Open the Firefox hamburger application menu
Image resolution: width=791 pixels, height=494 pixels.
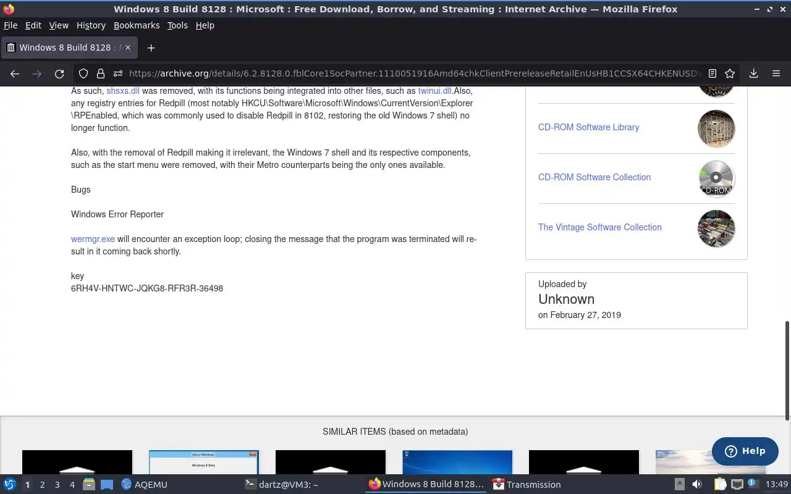point(776,73)
